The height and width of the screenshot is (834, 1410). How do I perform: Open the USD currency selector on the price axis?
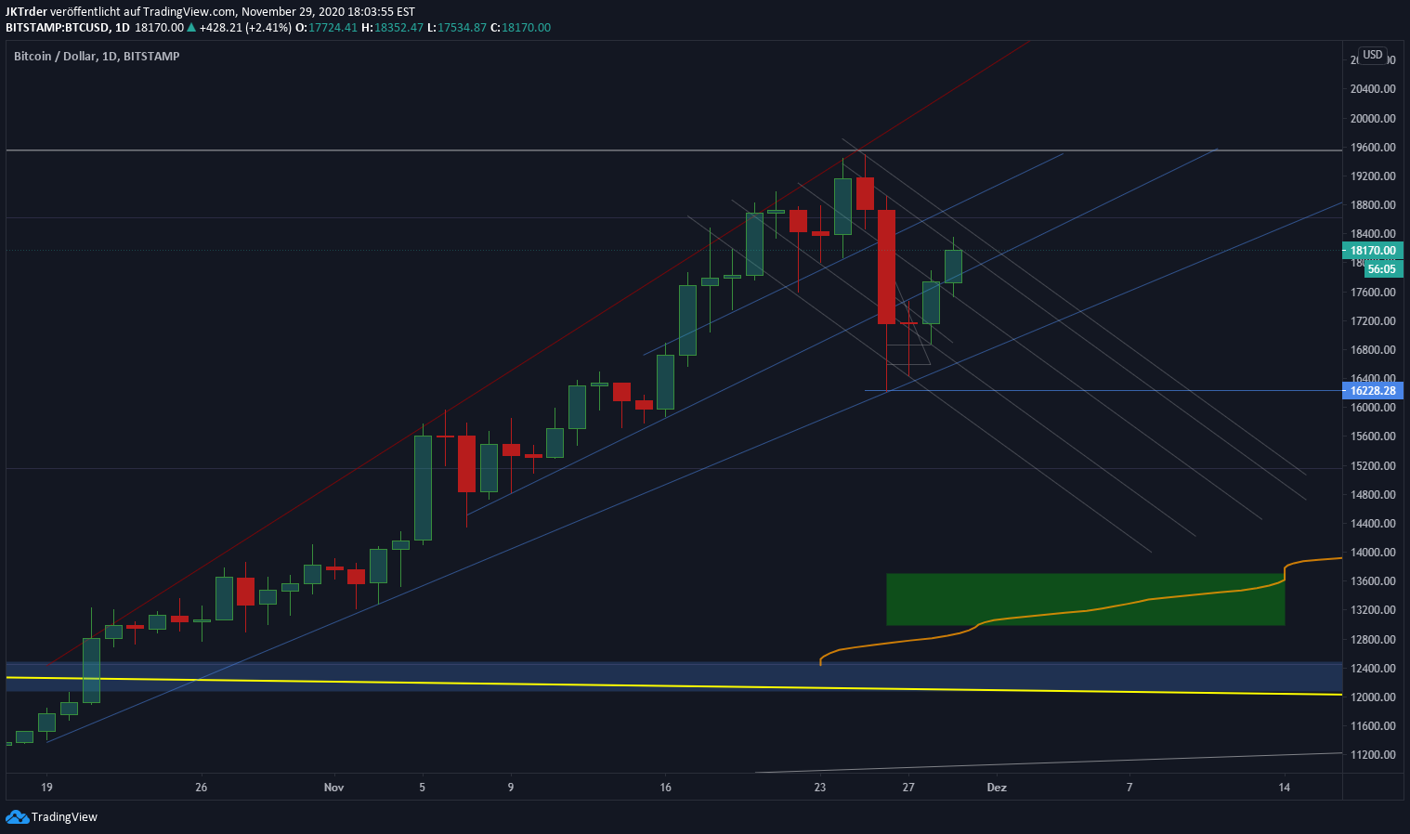click(x=1372, y=55)
